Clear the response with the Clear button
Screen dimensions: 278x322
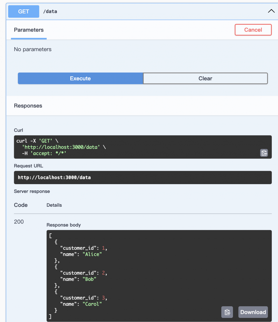[x=205, y=78]
